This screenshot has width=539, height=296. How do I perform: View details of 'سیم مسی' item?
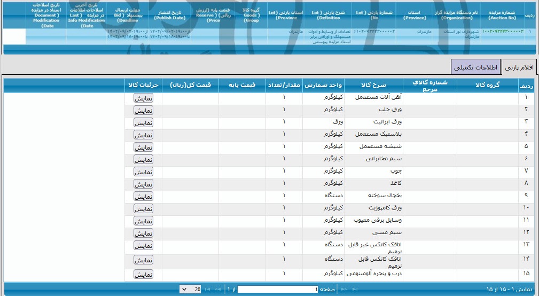(x=143, y=233)
